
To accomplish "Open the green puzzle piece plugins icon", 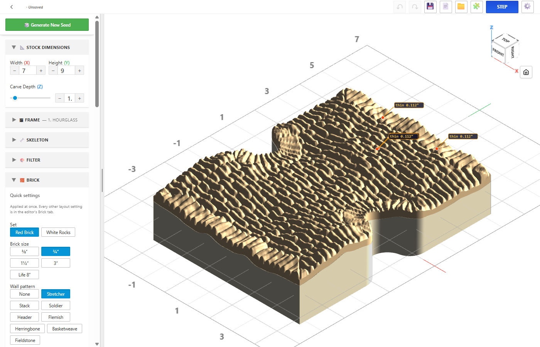I will coord(477,7).
